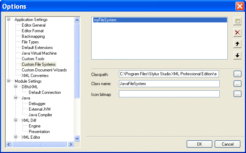This screenshot has width=246, height=153.
Task: Collapse the Module Settings tree node
Action: point(9,81)
